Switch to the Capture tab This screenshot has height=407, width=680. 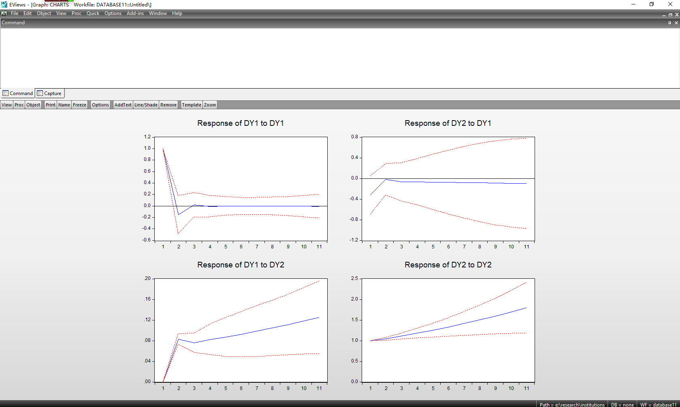[50, 93]
